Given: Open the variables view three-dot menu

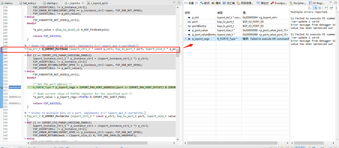Looking at the screenshot, I should coord(336,8).
